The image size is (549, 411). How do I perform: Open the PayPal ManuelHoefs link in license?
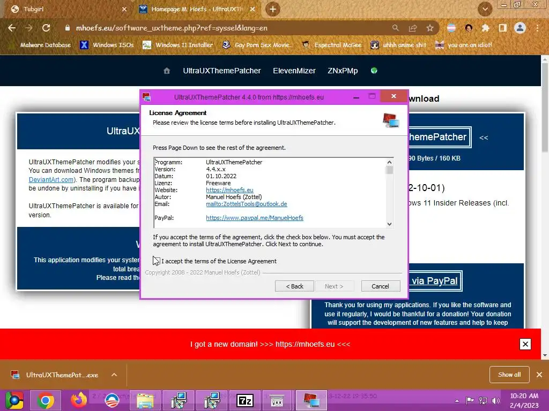(x=255, y=218)
